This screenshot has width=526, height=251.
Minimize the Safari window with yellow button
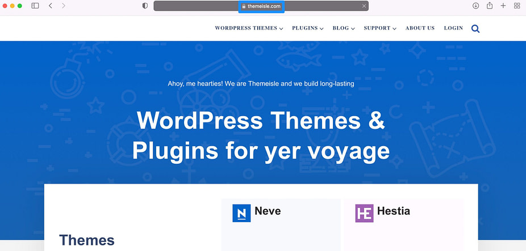click(x=12, y=6)
